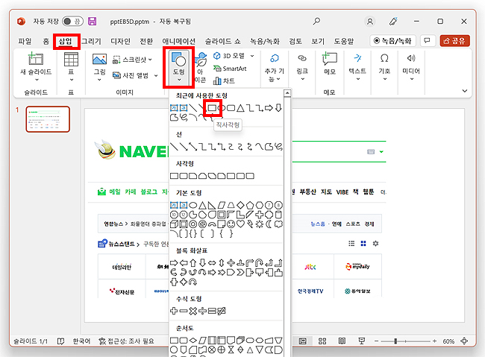This screenshot has height=357, width=485.
Task: Switch to the 그리기 tab
Action: point(91,41)
